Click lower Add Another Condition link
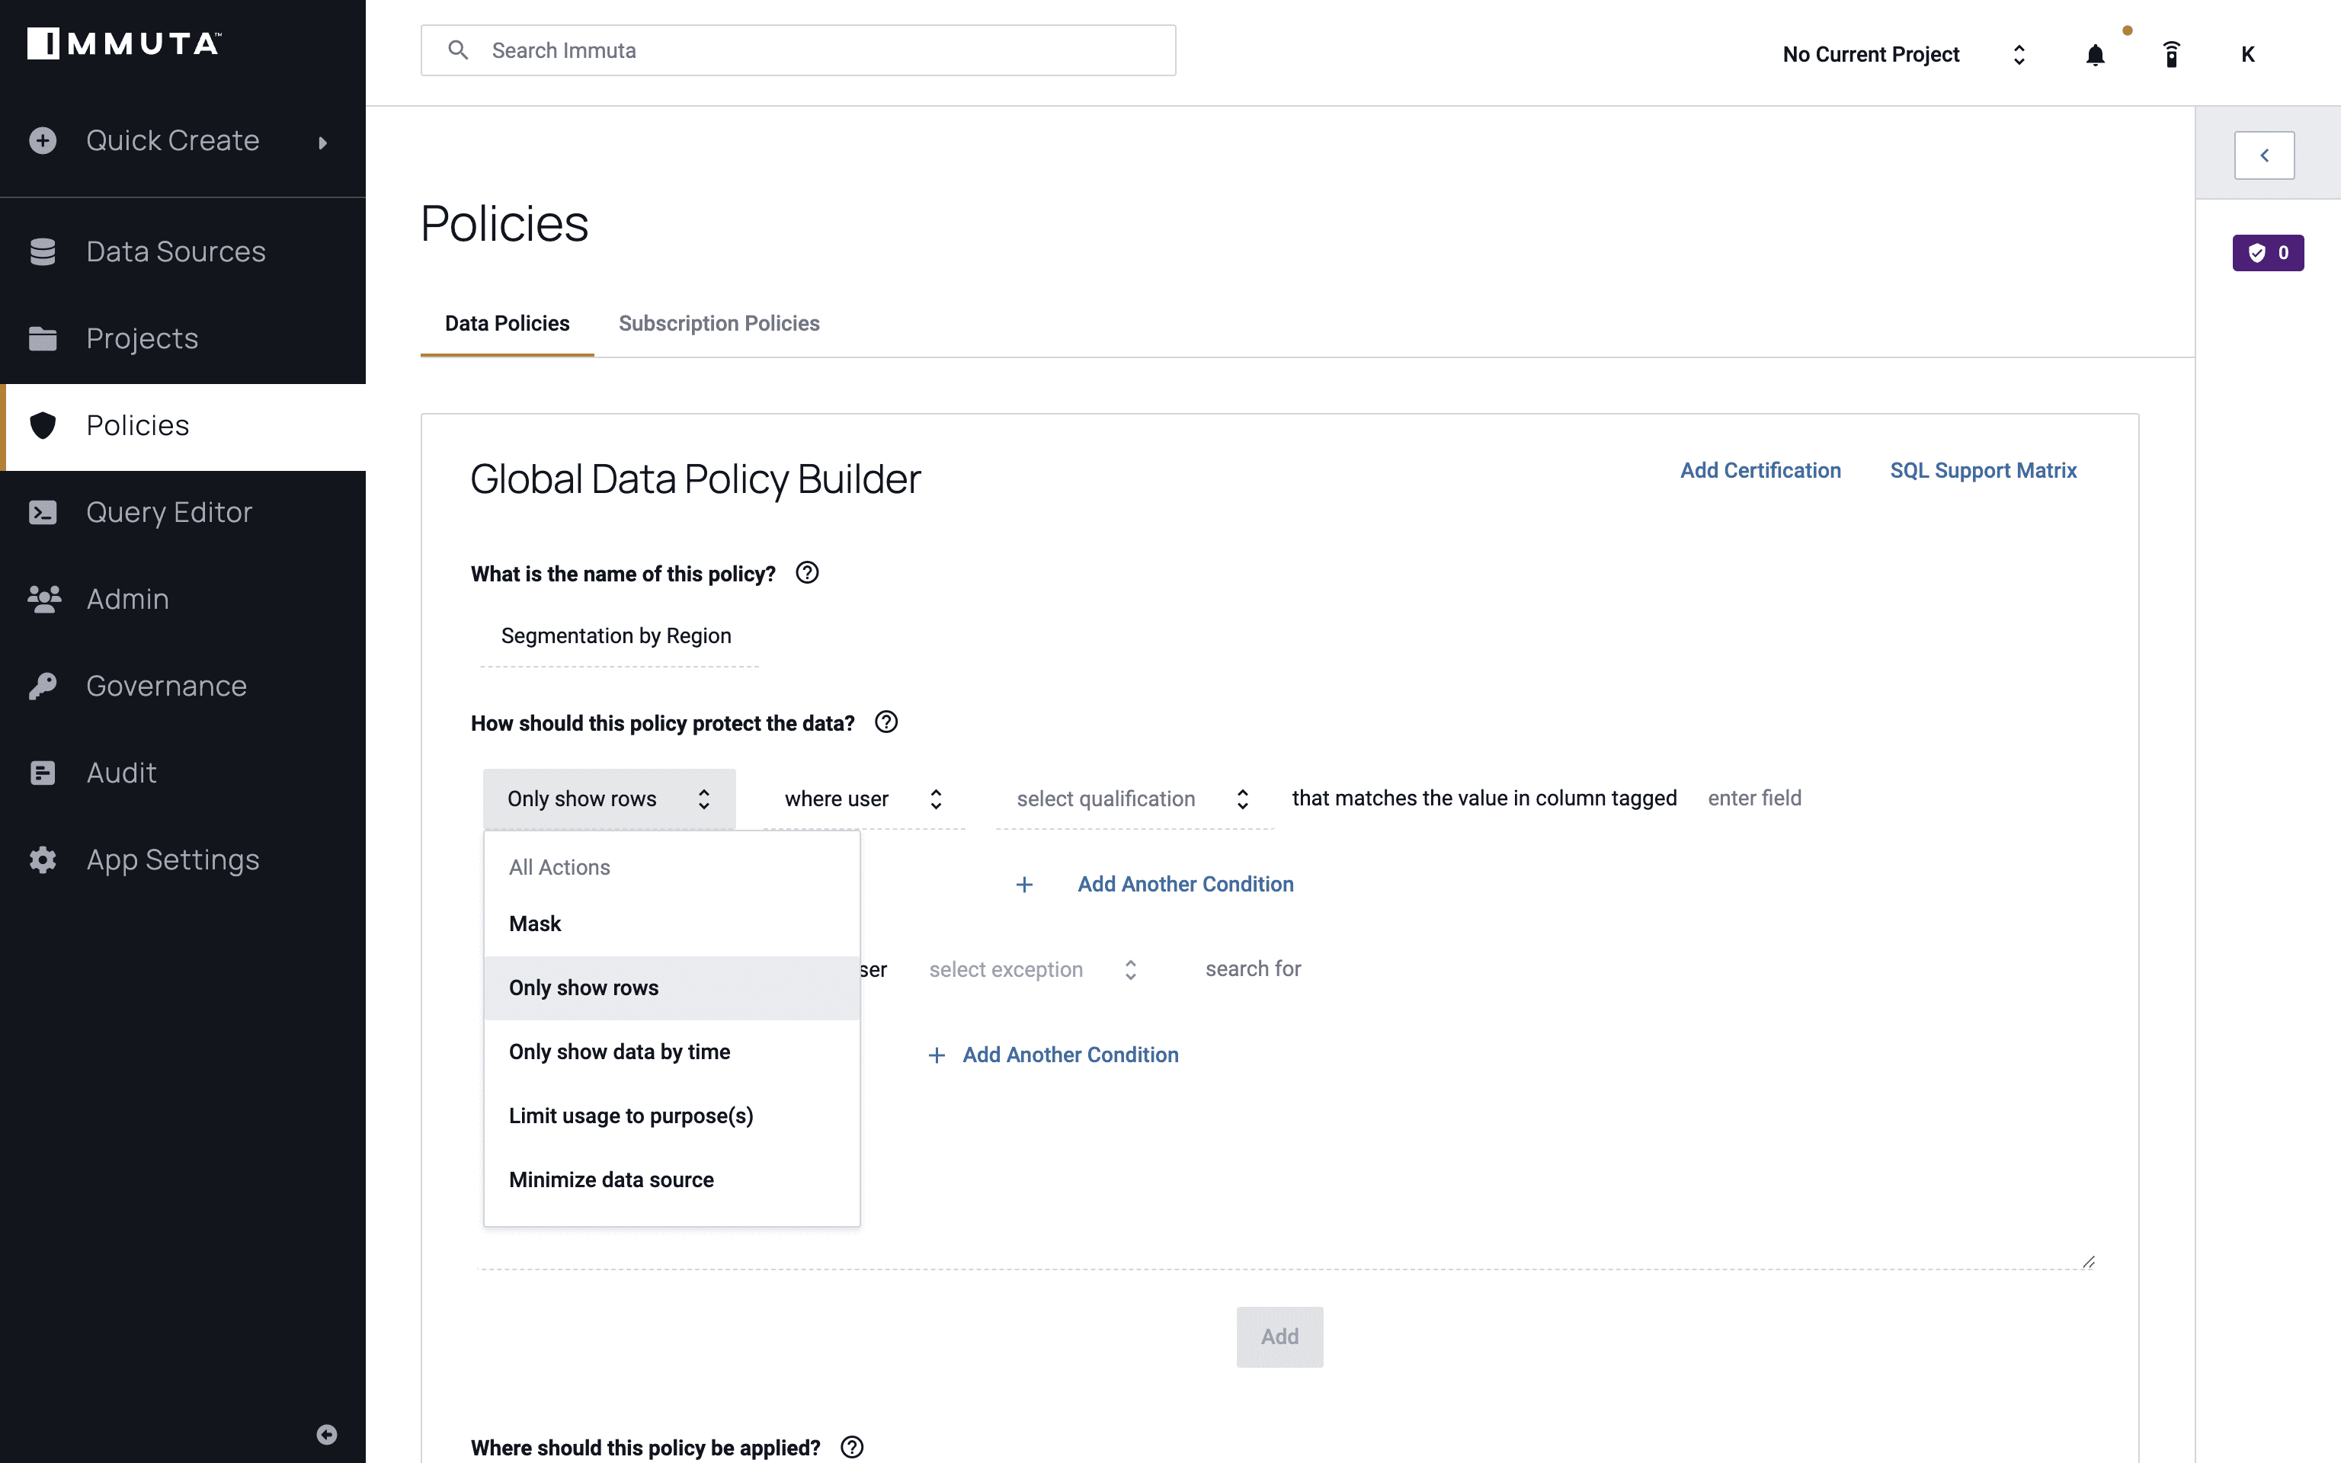Image resolution: width=2341 pixels, height=1463 pixels. [1070, 1055]
